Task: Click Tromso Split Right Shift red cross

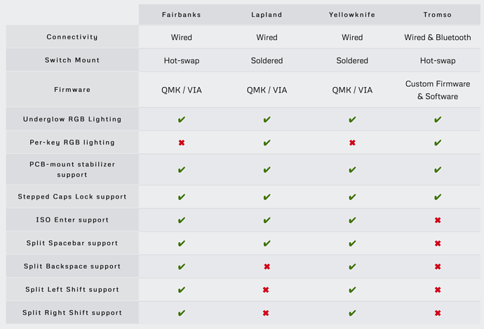Action: point(438,313)
